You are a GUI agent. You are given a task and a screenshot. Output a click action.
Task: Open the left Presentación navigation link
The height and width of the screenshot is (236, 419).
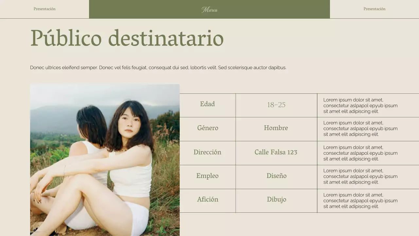coord(44,9)
